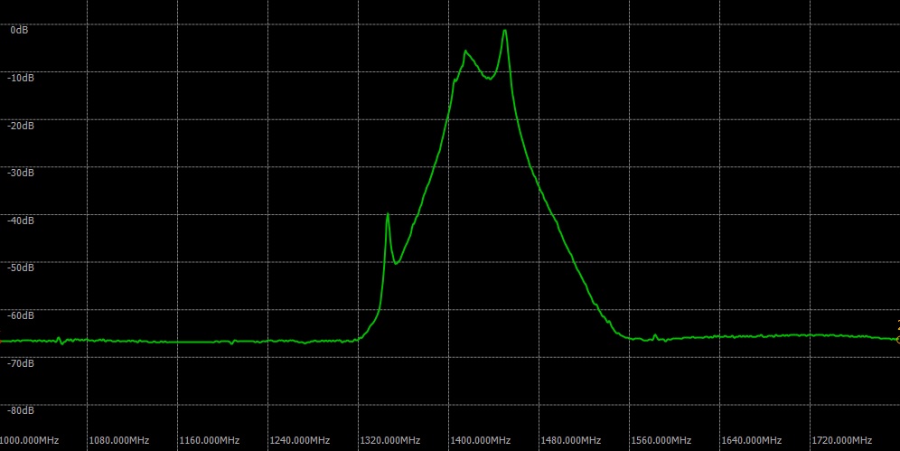Image resolution: width=900 pixels, height=451 pixels.
Task: Click the -80dB axis label
Action: point(21,410)
